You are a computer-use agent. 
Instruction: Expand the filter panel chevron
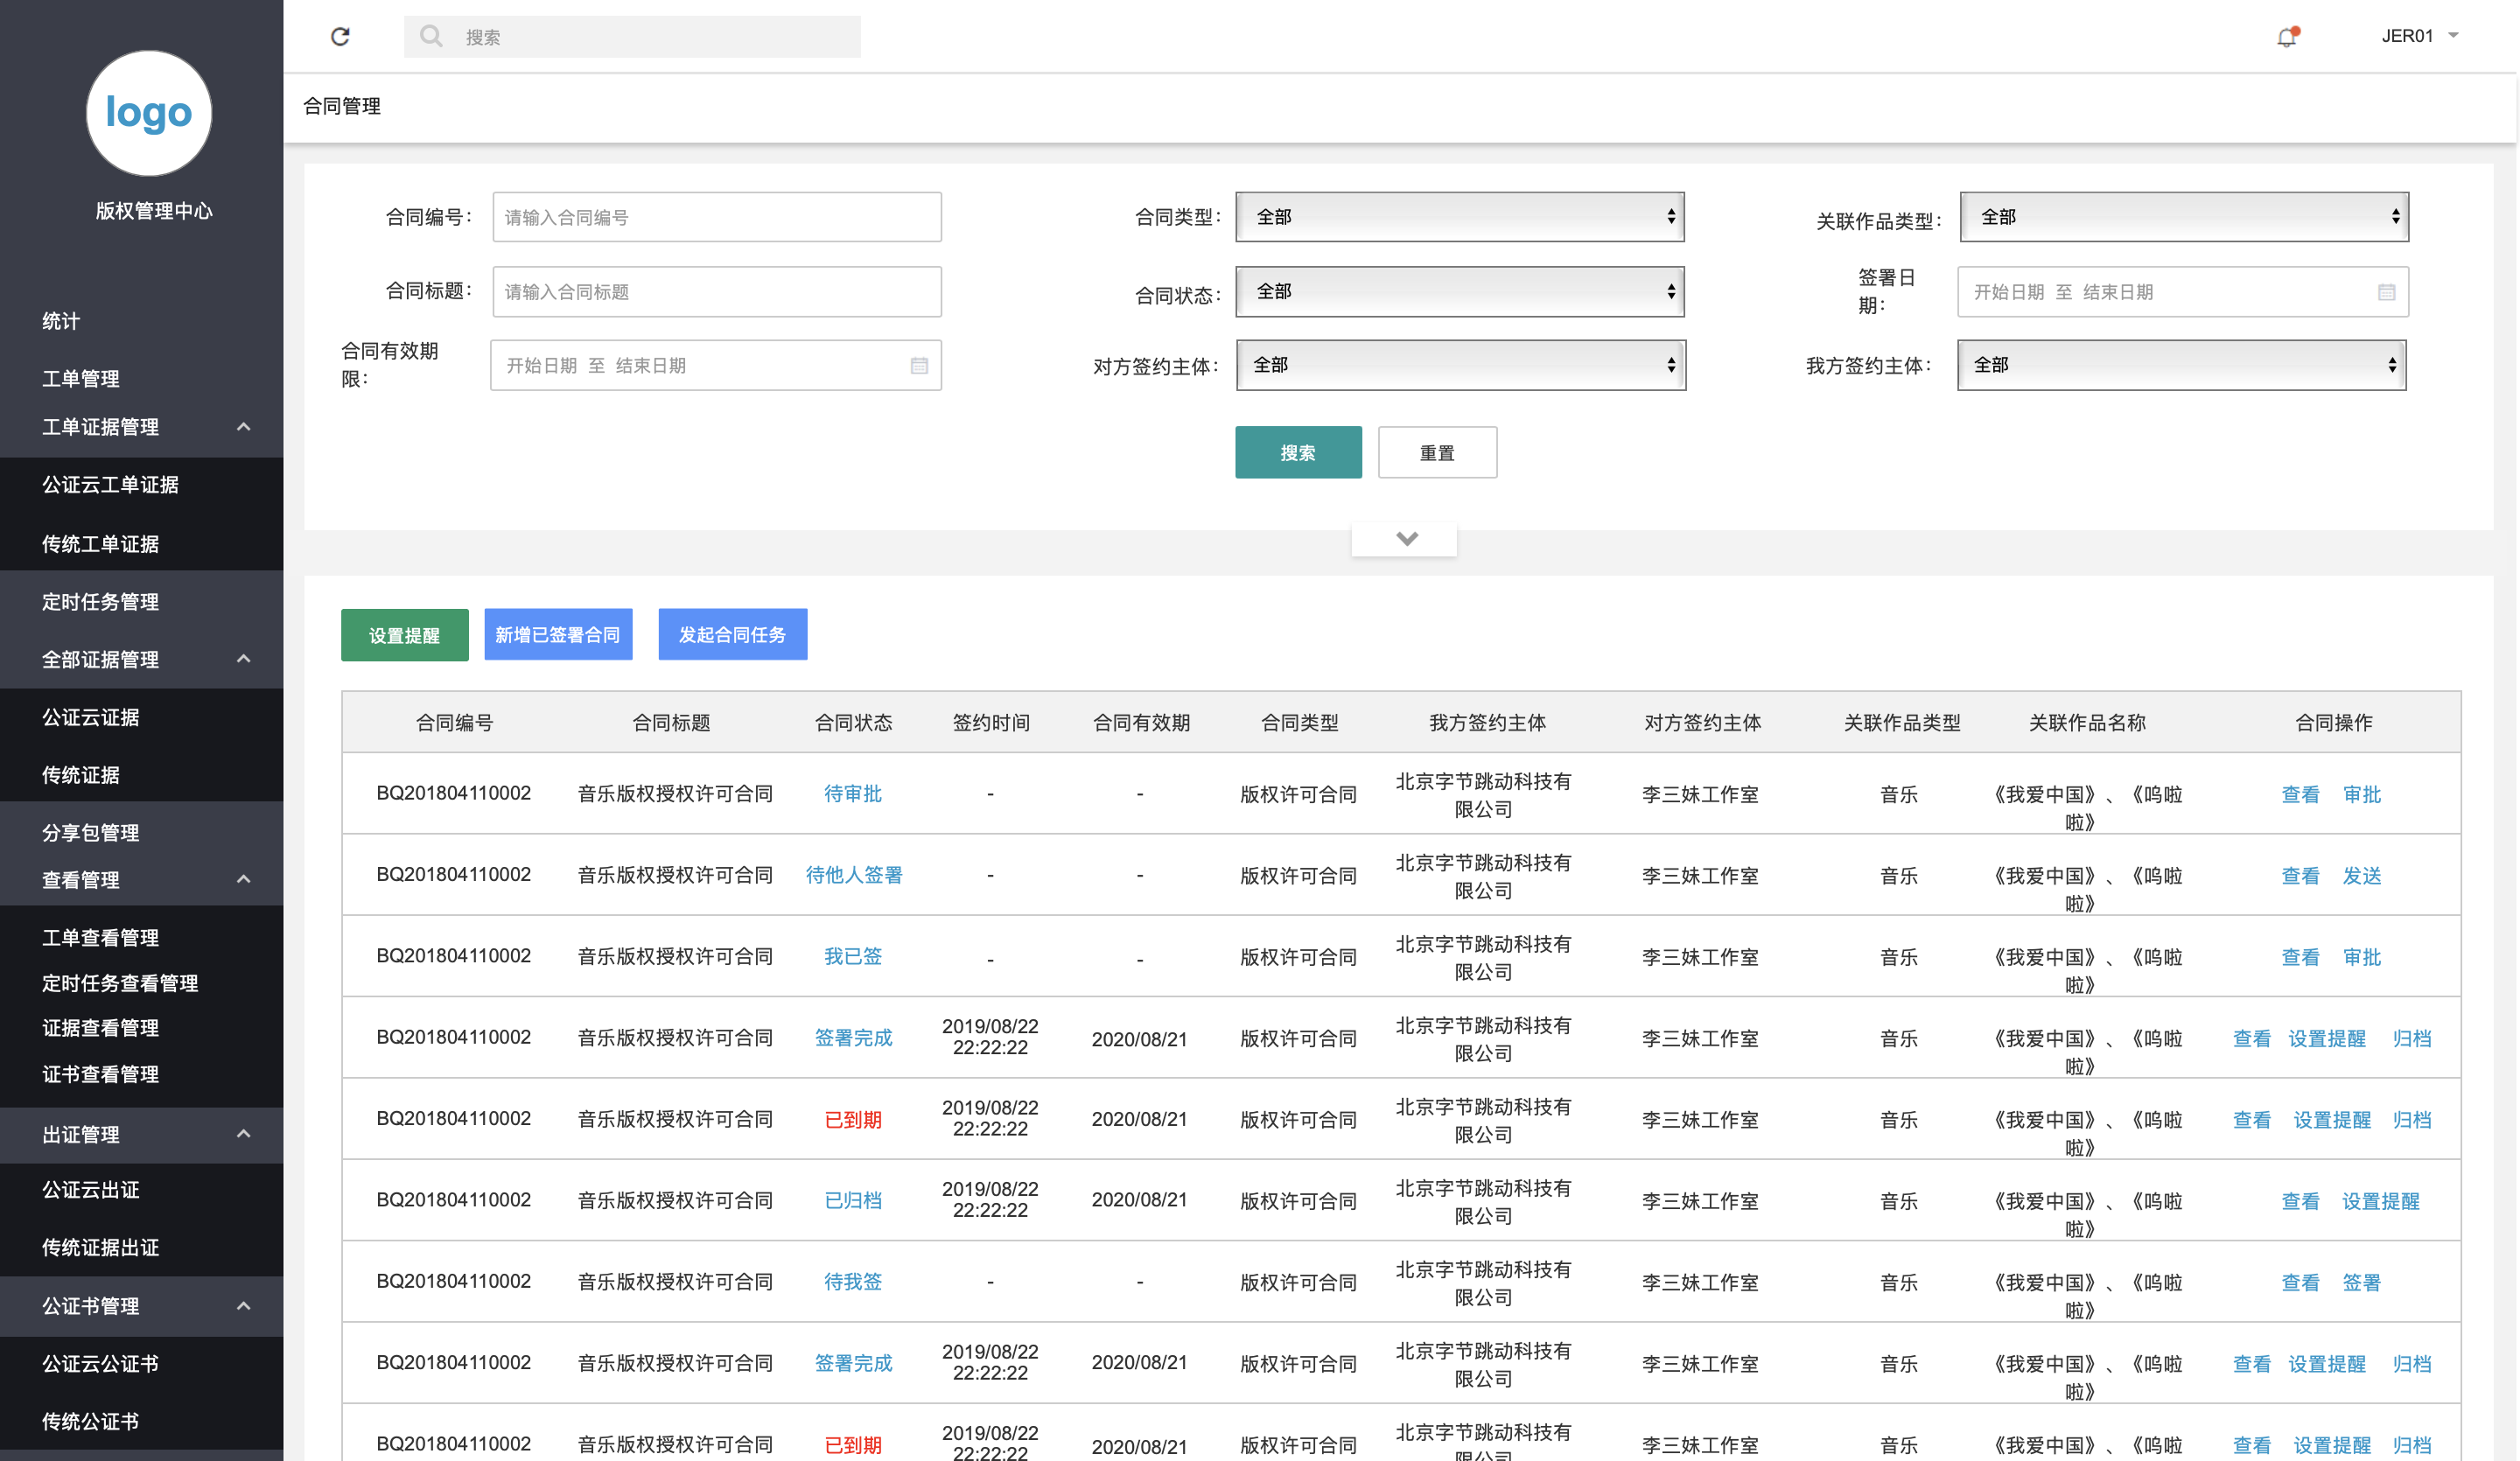[1405, 539]
